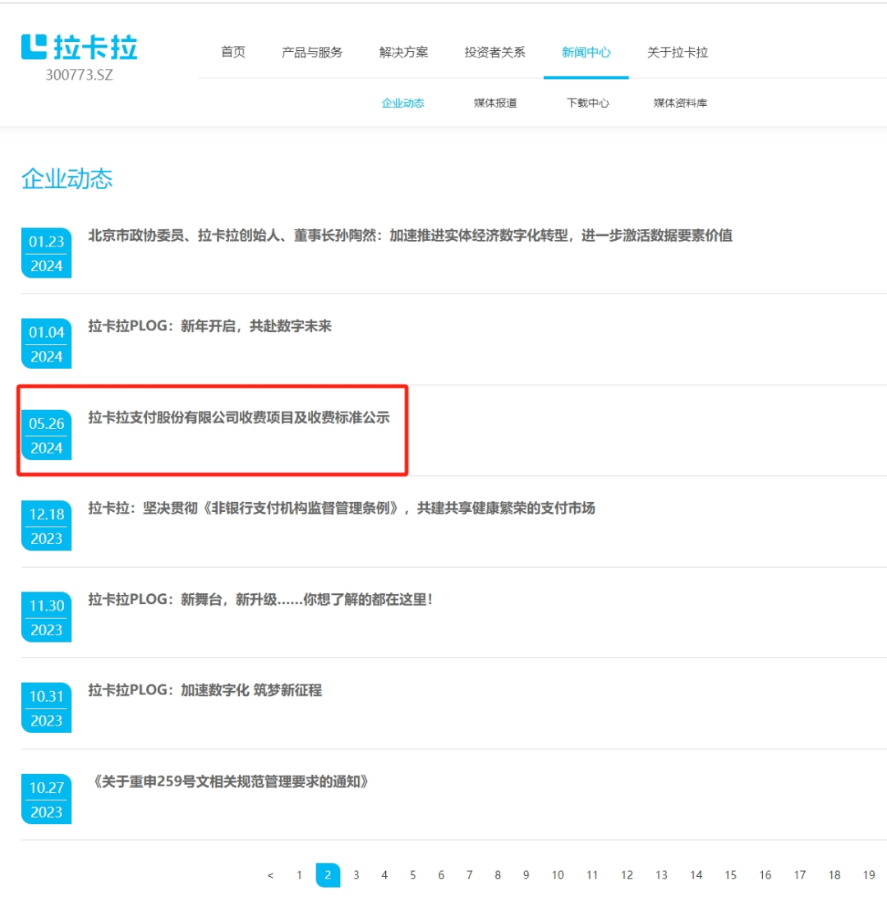Screen dimensions: 887x908
Task: Select 新闻中心 tab
Action: [586, 52]
